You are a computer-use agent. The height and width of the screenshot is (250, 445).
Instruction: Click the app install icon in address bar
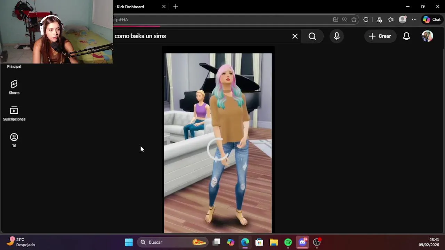tap(335, 19)
